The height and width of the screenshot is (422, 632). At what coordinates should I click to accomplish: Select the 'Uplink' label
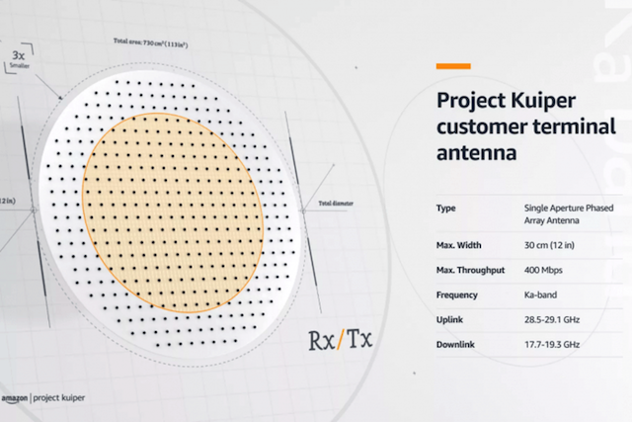[449, 320]
